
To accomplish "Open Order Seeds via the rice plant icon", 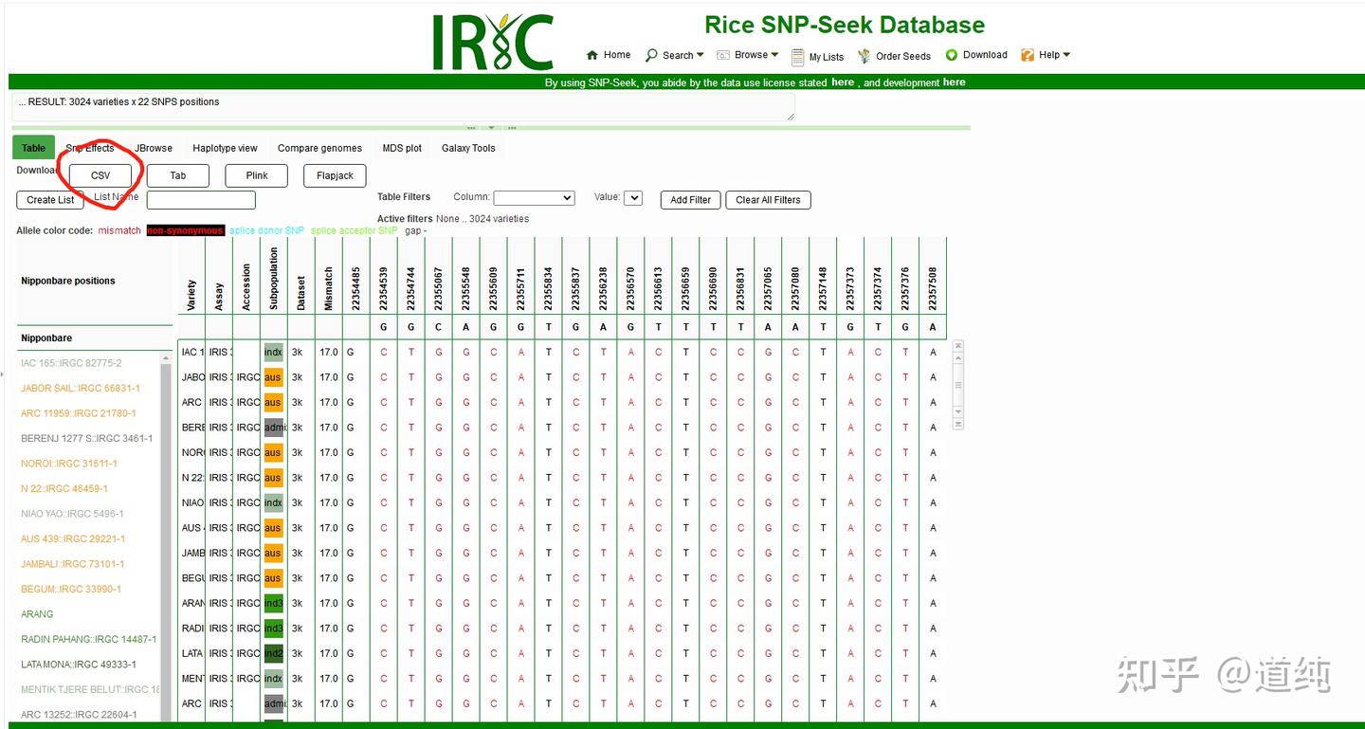I will click(x=864, y=55).
